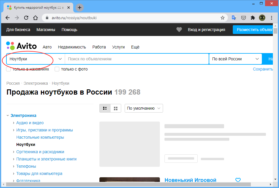Open the browser Extensions puzzle icon
This screenshot has height=188, width=279.
[253, 18]
